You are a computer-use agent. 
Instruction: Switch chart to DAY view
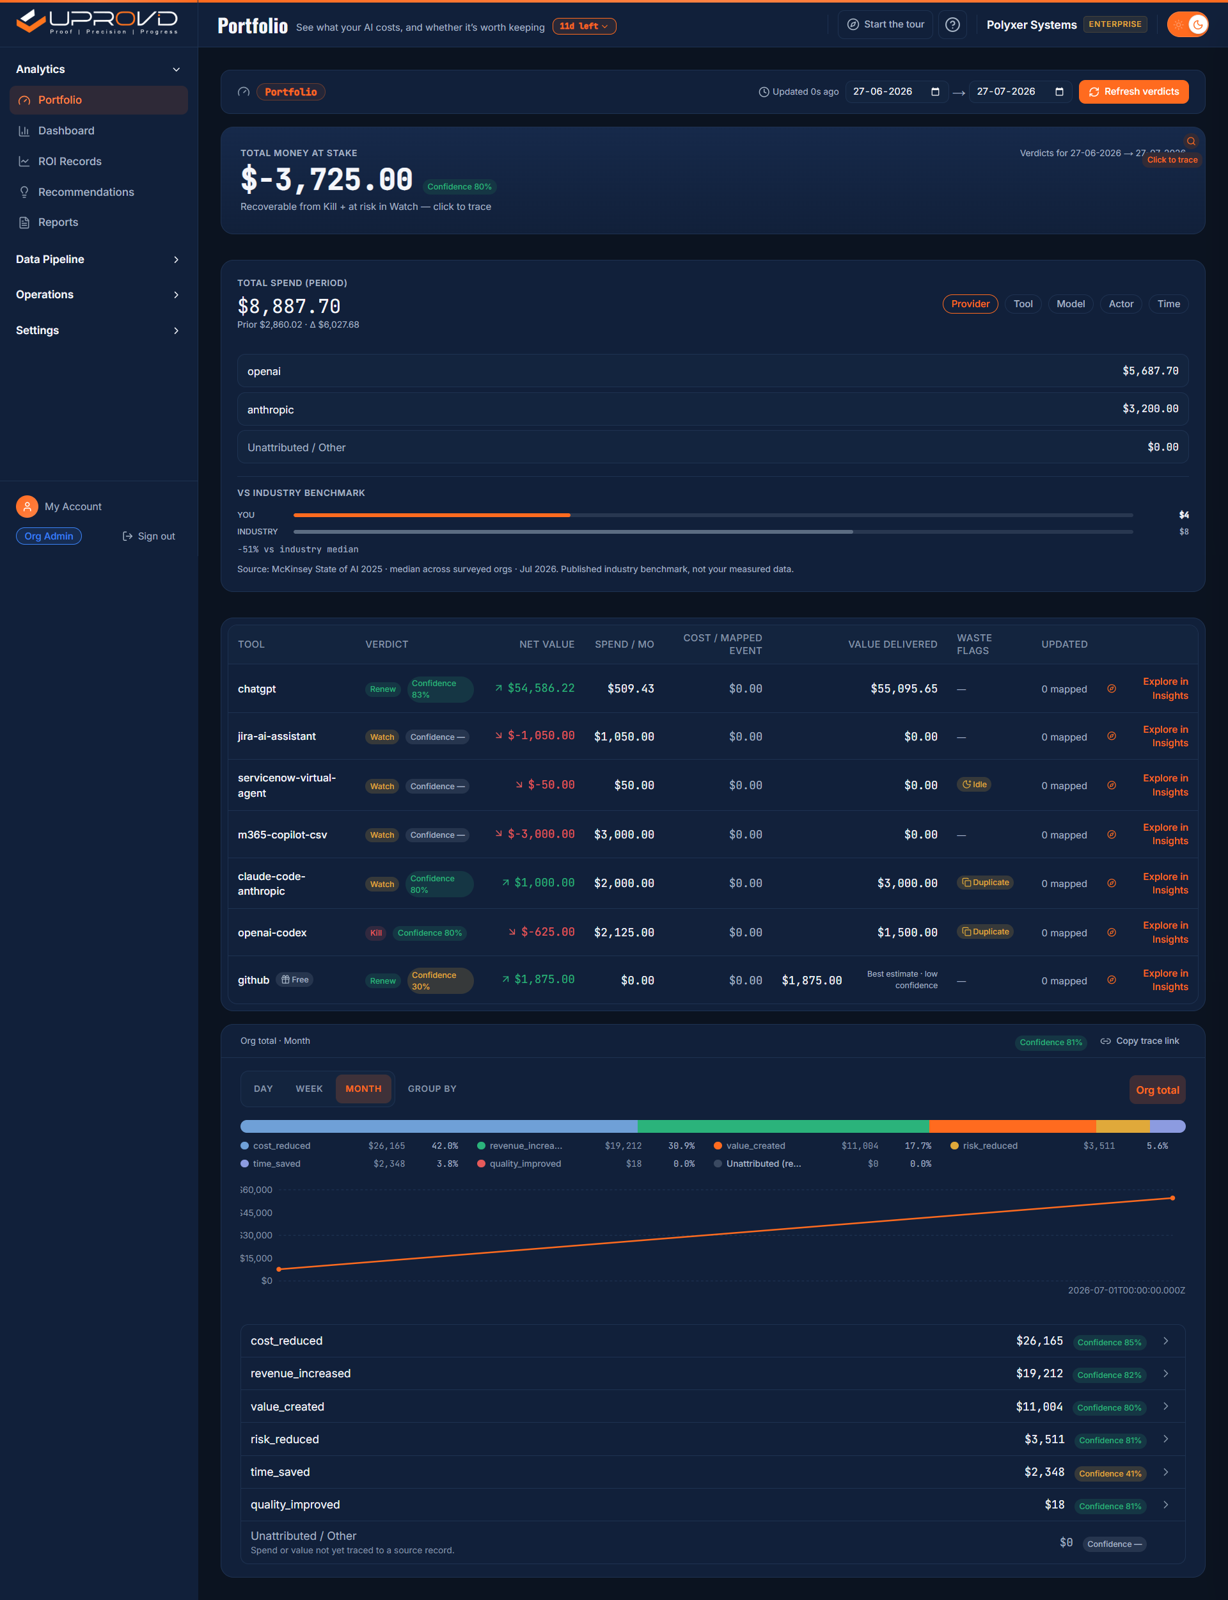pyautogui.click(x=263, y=1089)
